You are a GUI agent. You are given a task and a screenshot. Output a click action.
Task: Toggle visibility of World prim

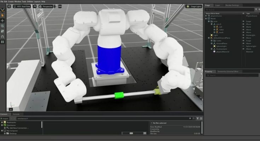pos(243,18)
